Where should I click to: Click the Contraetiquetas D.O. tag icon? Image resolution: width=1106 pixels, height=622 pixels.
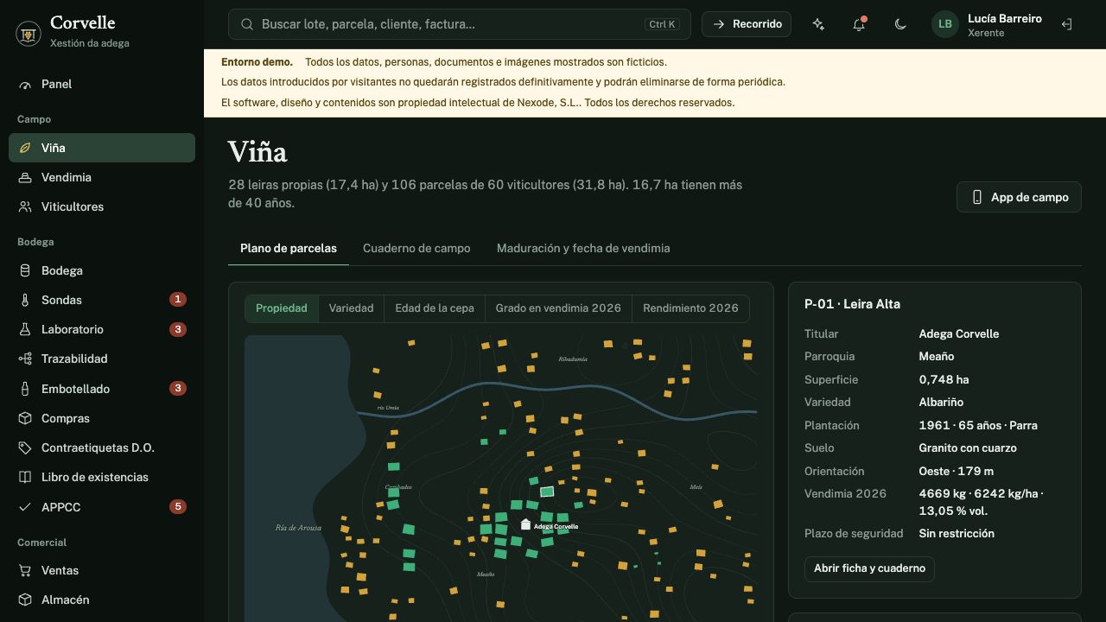pyautogui.click(x=25, y=448)
